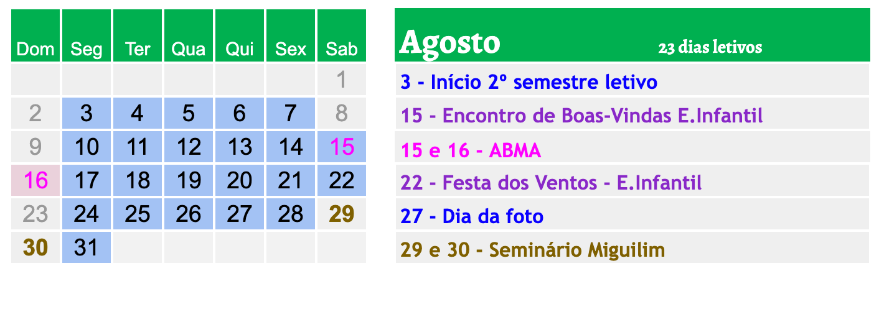Open the Seminário Miguilim event
Screen dimensions: 879x322
click(533, 250)
